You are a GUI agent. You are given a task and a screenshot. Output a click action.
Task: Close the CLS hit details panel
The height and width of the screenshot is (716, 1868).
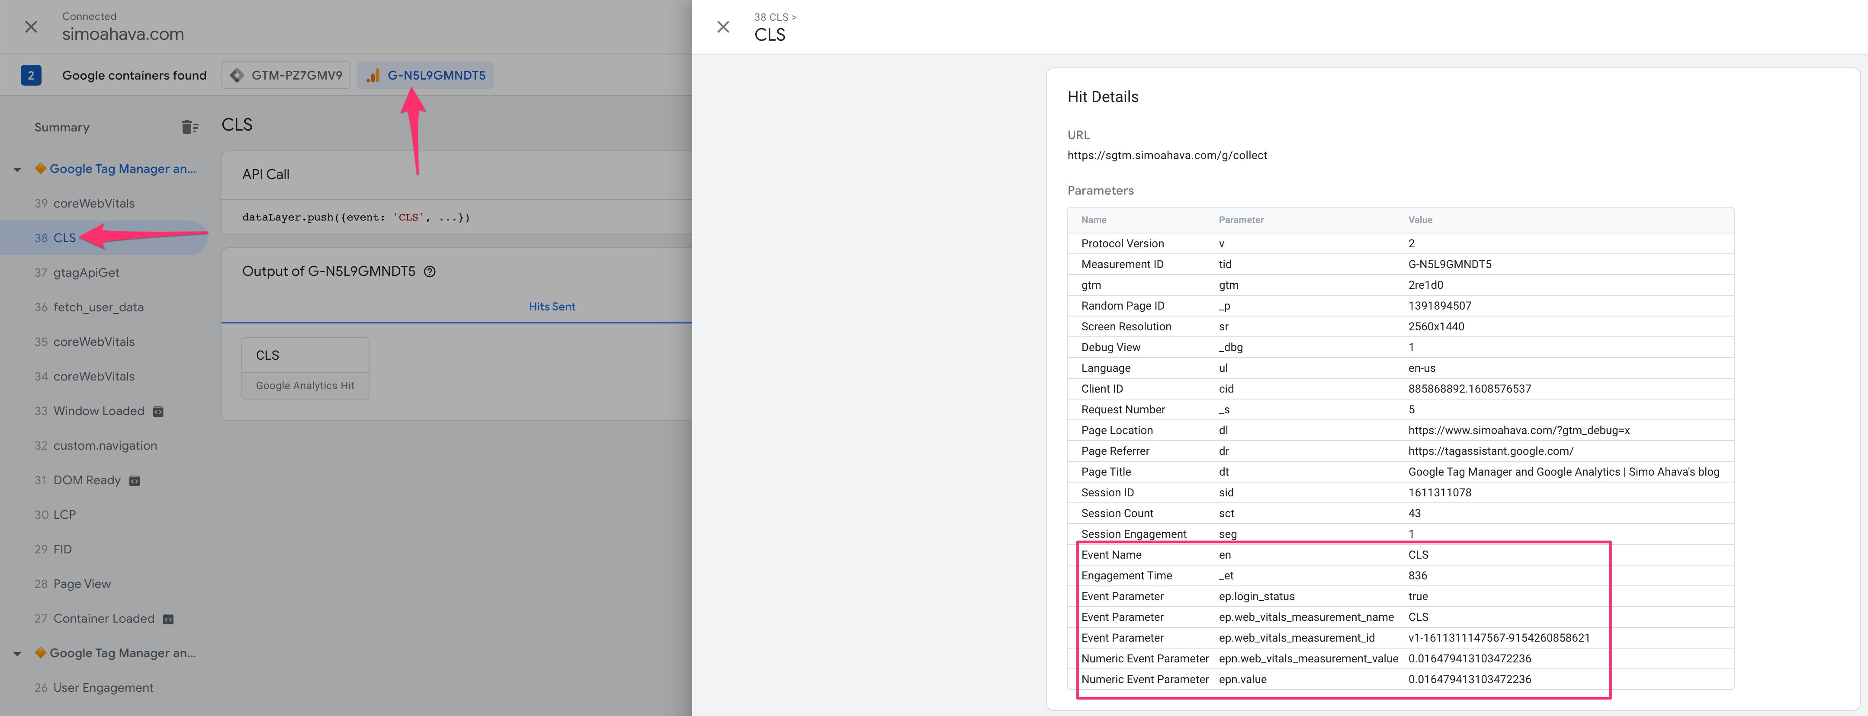click(723, 27)
